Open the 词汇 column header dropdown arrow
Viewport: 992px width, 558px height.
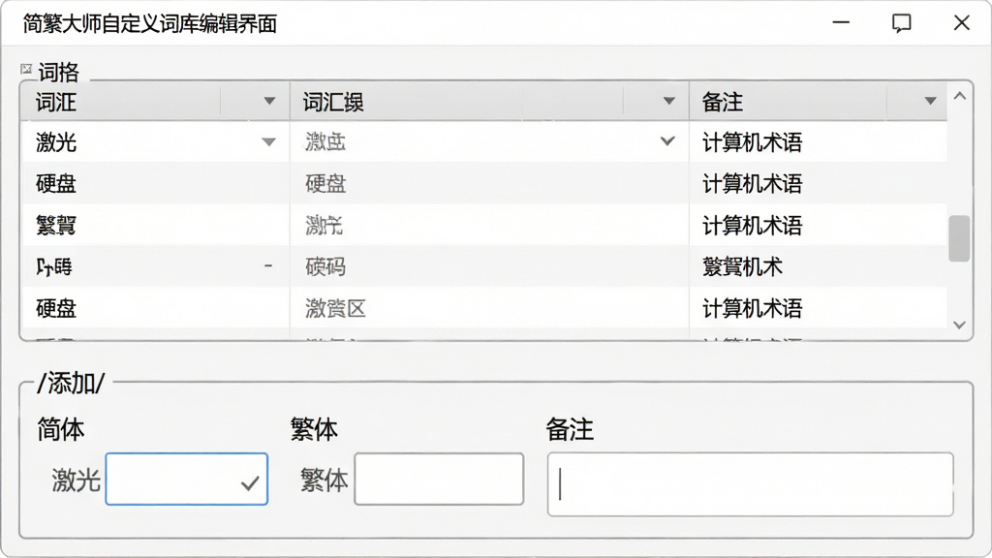click(269, 101)
